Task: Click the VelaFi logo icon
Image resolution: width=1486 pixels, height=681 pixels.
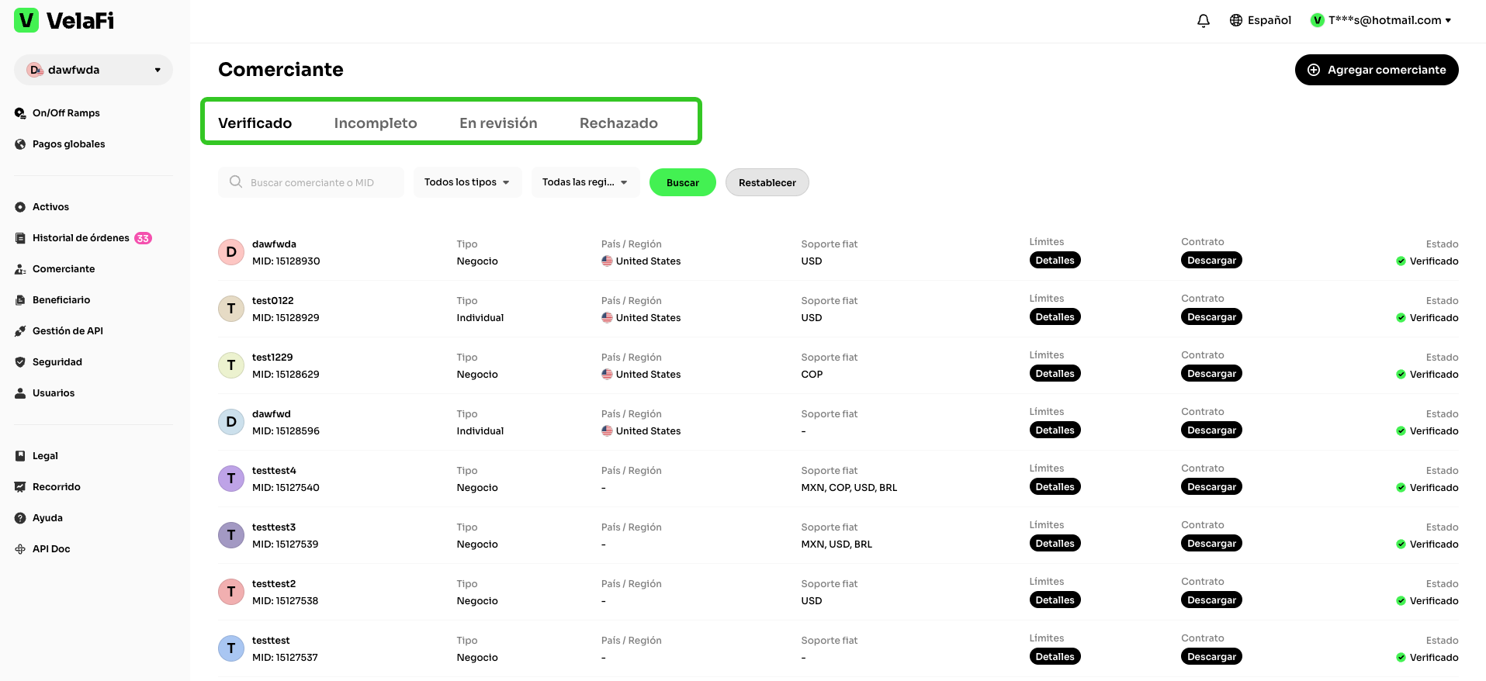Action: 26,20
